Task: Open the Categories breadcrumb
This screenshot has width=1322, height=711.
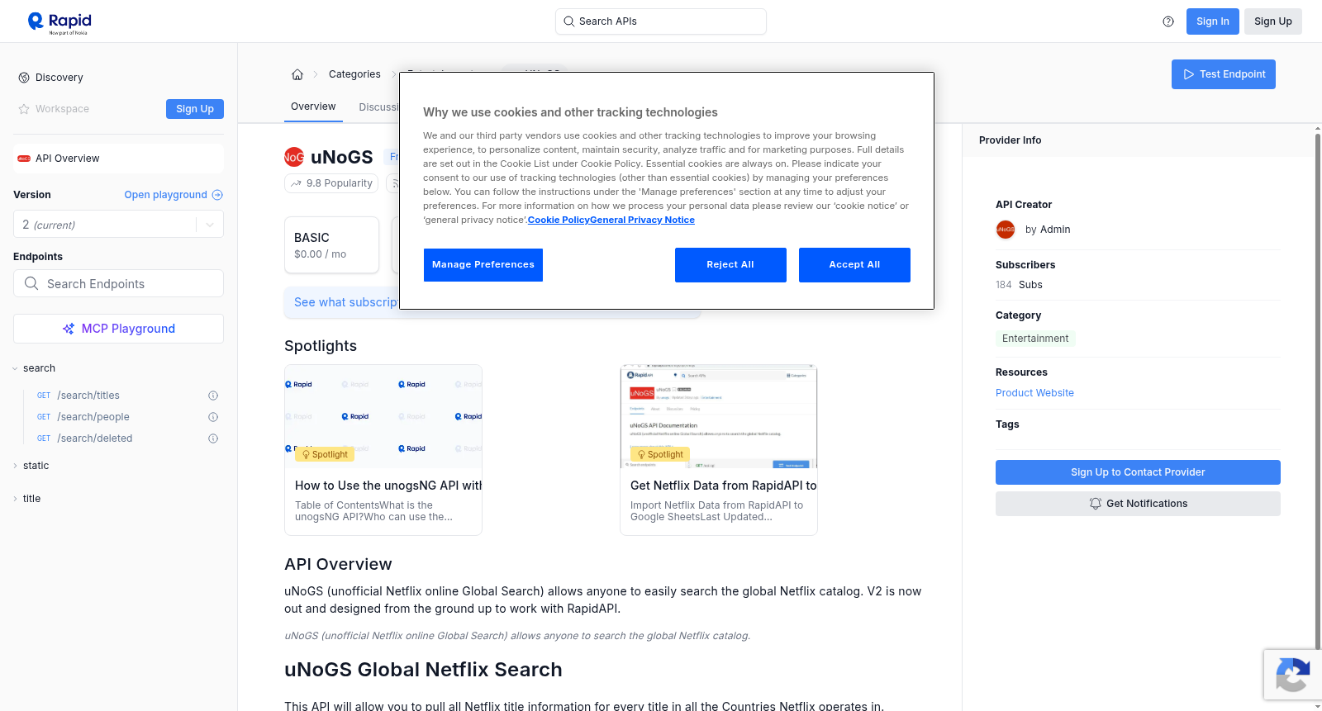Action: (354, 74)
